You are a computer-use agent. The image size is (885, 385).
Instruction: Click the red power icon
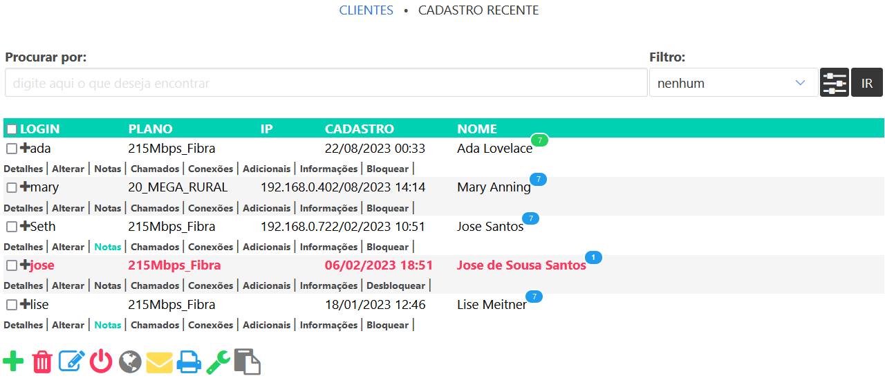click(101, 361)
